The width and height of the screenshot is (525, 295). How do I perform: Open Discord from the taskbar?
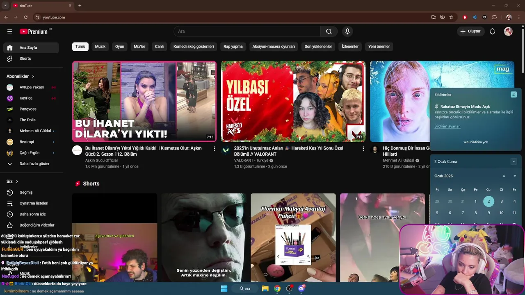[x=302, y=288]
